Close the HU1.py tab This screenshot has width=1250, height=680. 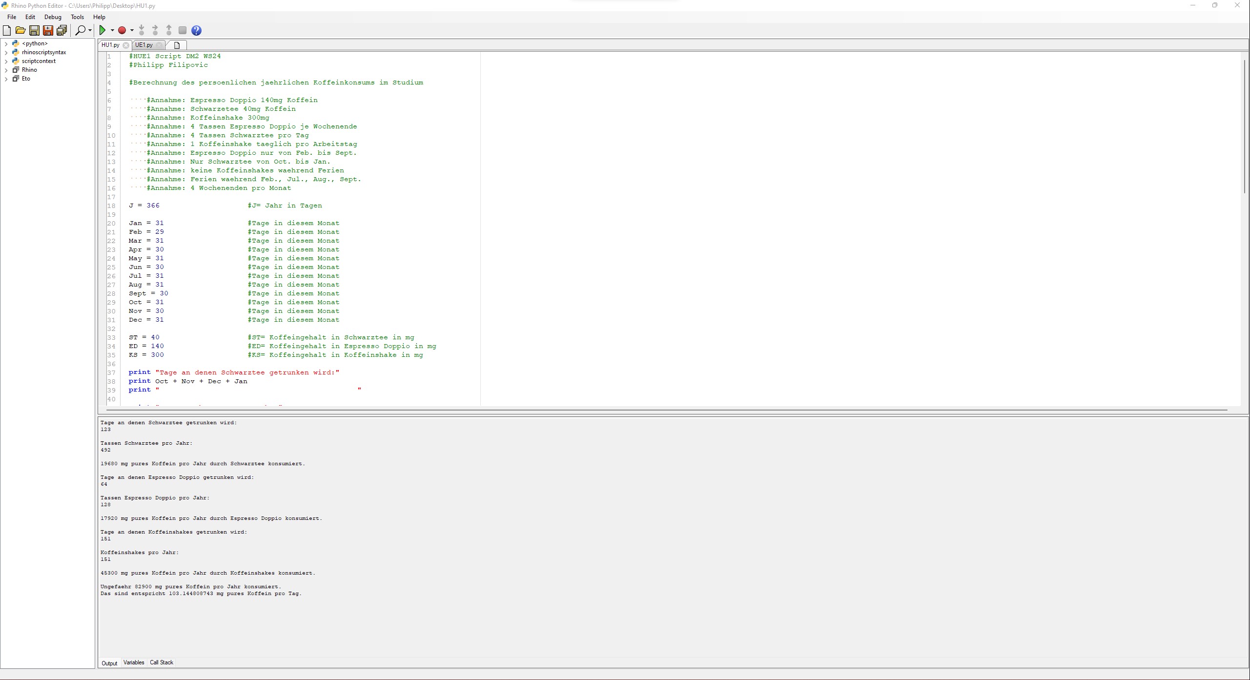coord(127,45)
